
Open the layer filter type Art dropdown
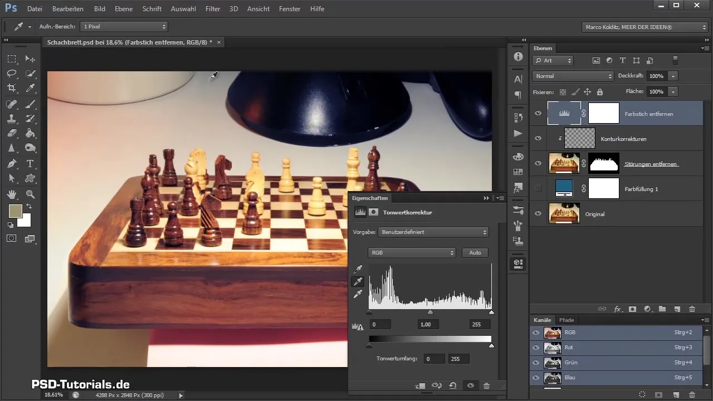tap(553, 60)
